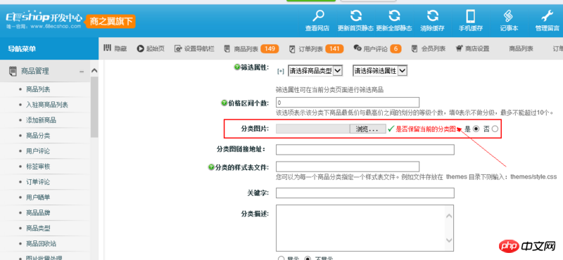Viewport: 563px width, 260px height.
Task: Click the help icon beside 分类的样式表文件
Action: (x=211, y=167)
